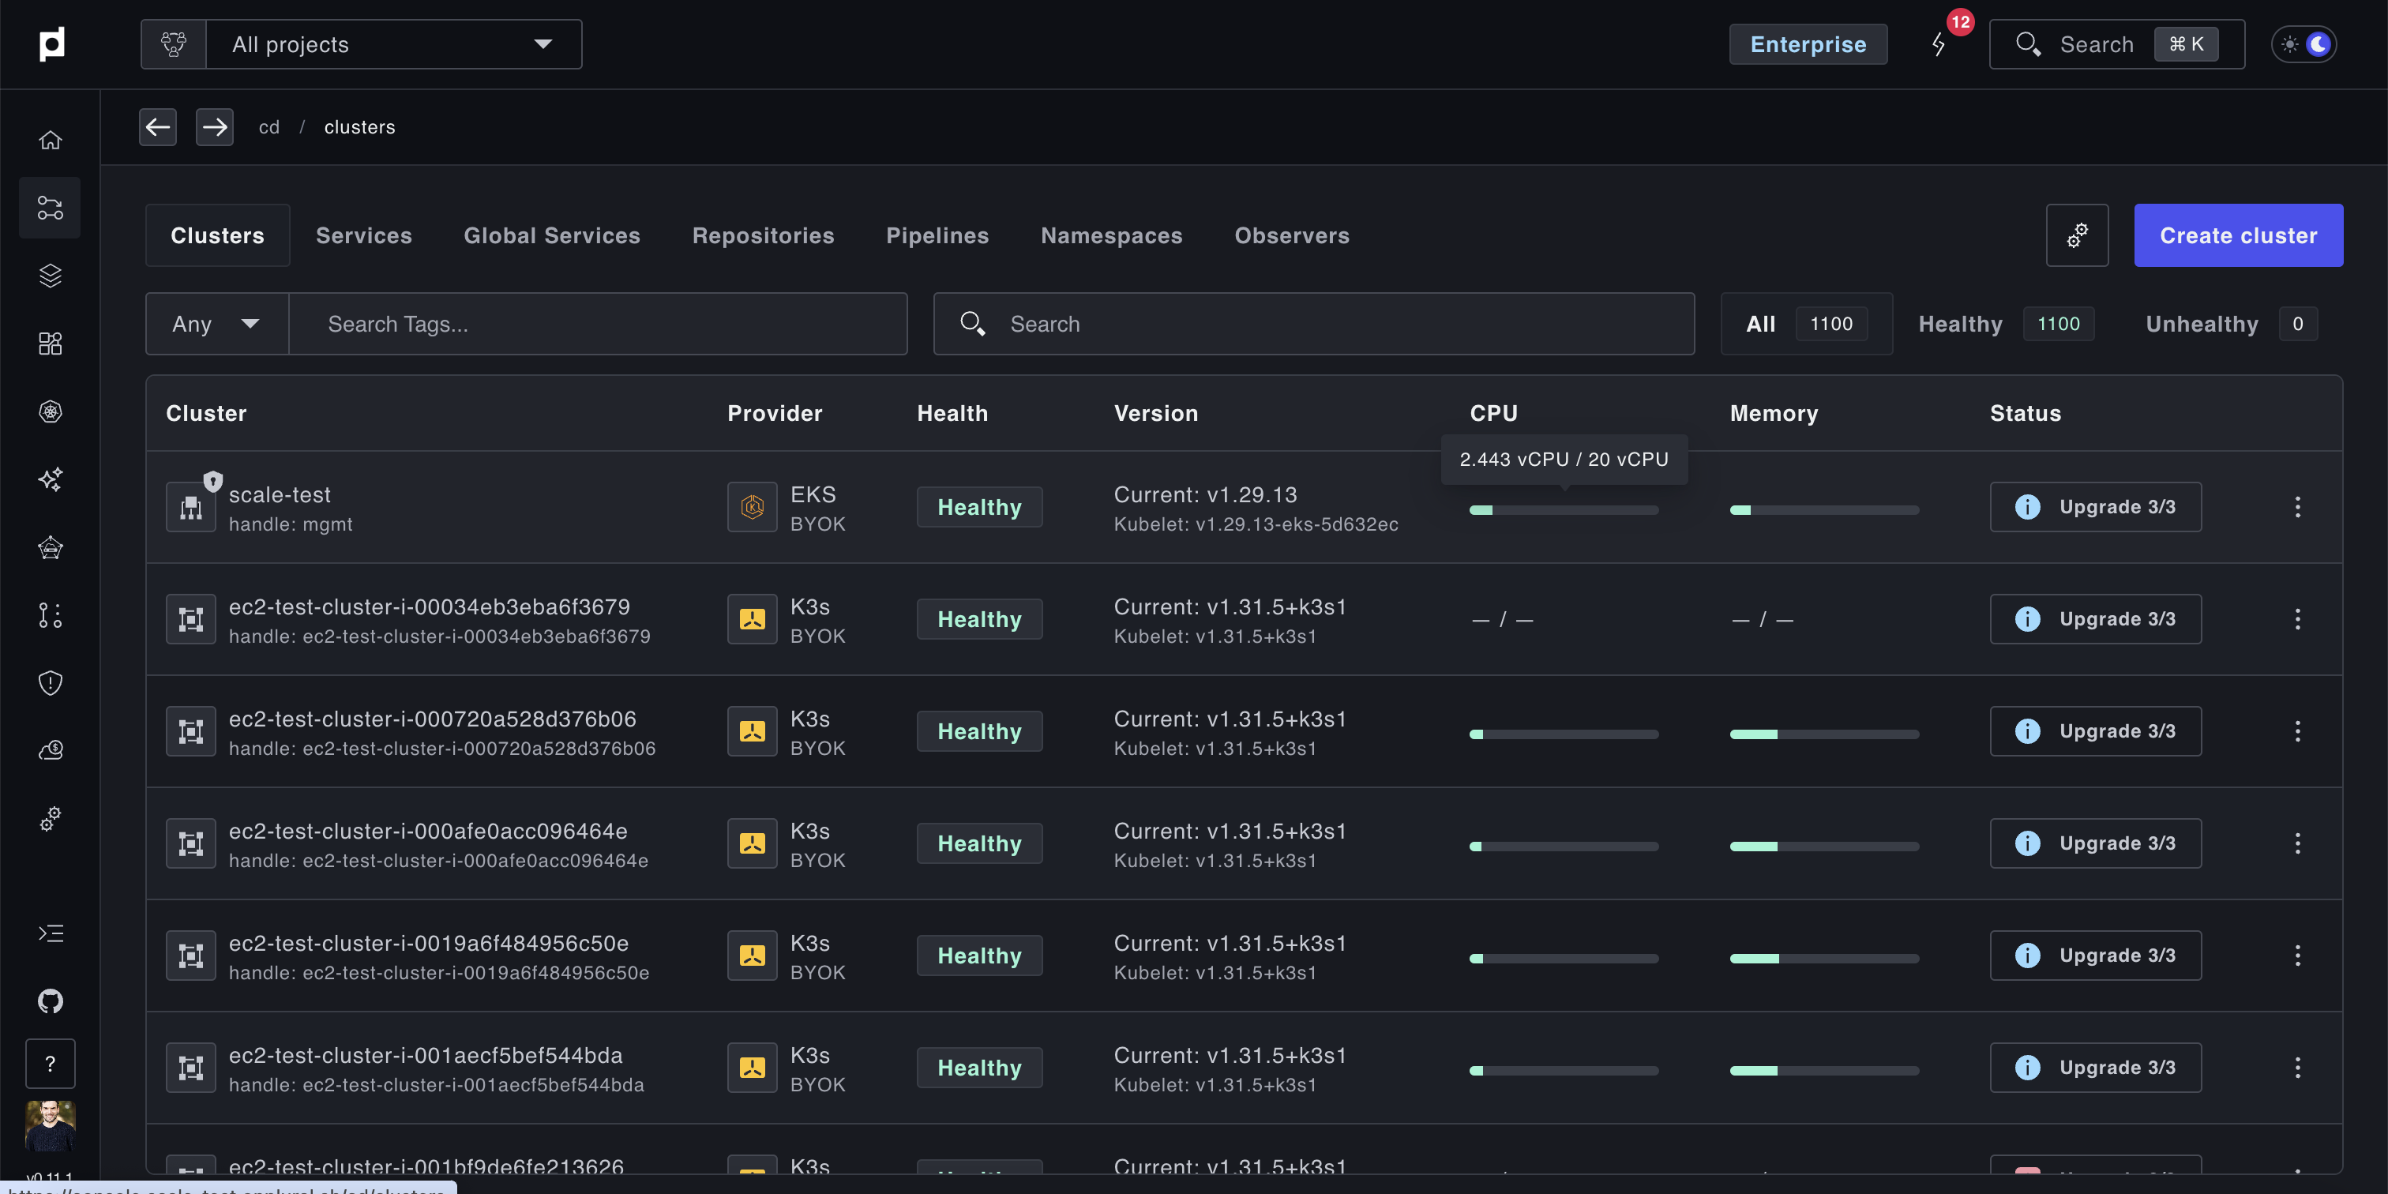Click the K3s provider icon for ec2-test-cluster-i-00034eb3eba6f3679

coord(752,619)
